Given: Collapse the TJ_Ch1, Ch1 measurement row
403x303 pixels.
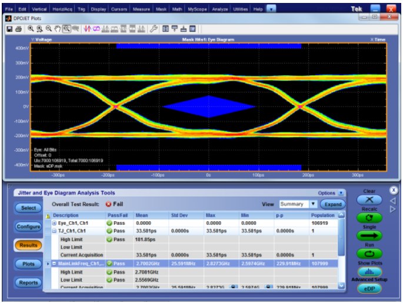Looking at the screenshot, I should click(55, 231).
